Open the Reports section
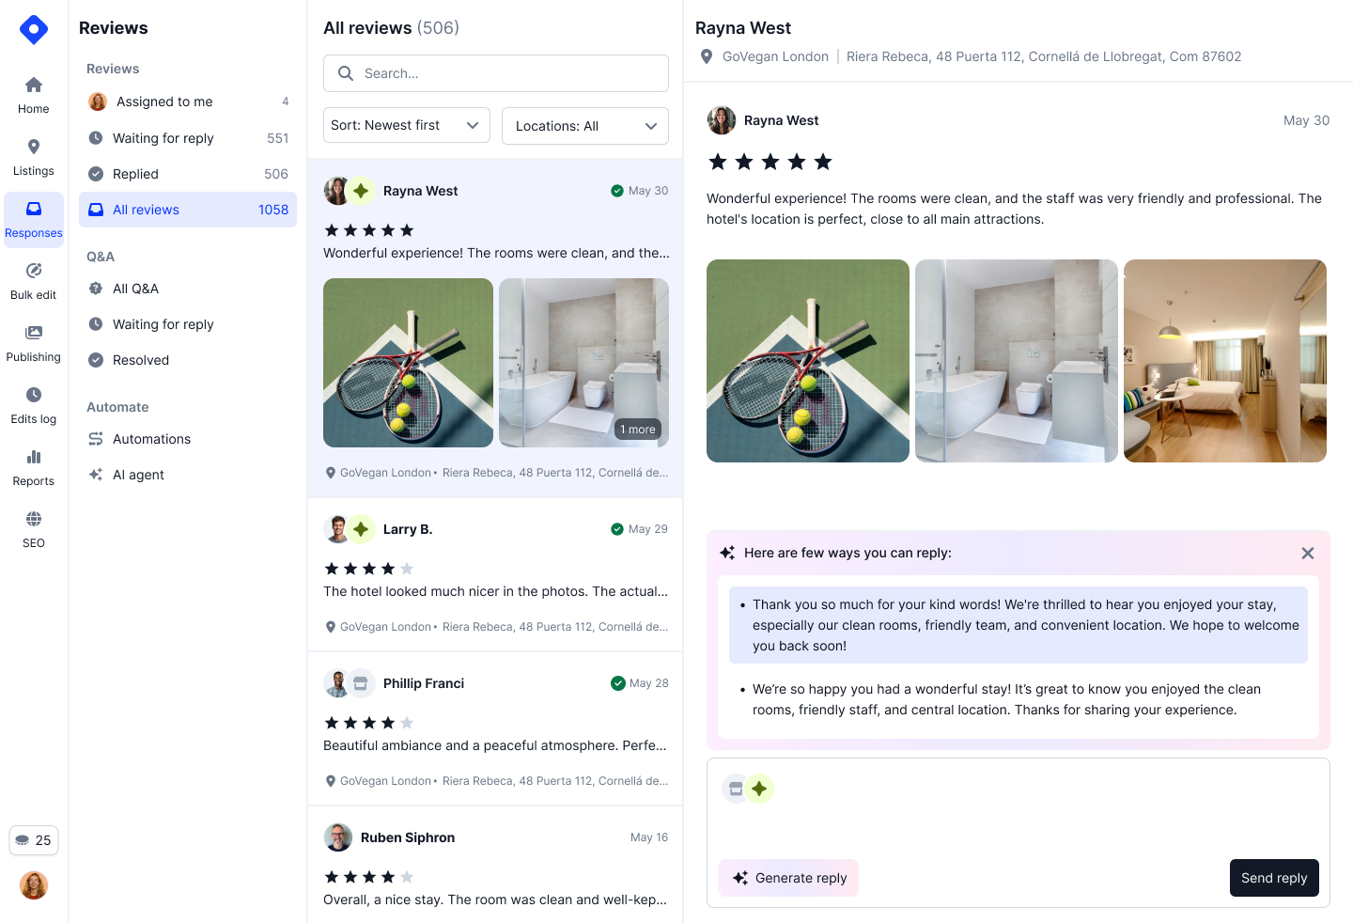 coord(34,468)
